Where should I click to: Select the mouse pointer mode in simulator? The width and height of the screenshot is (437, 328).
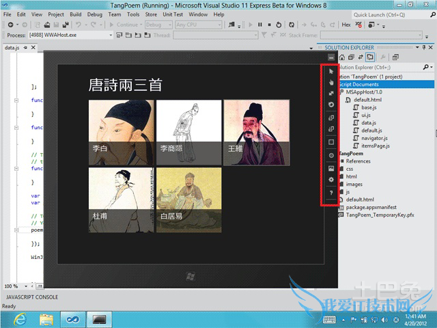[x=331, y=71]
